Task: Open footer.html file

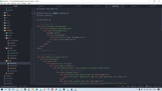Action: tap(13, 51)
